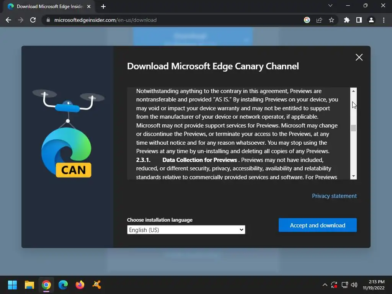This screenshot has height=294, width=392.
Task: Open the Chrome profile icon
Action: click(x=371, y=20)
